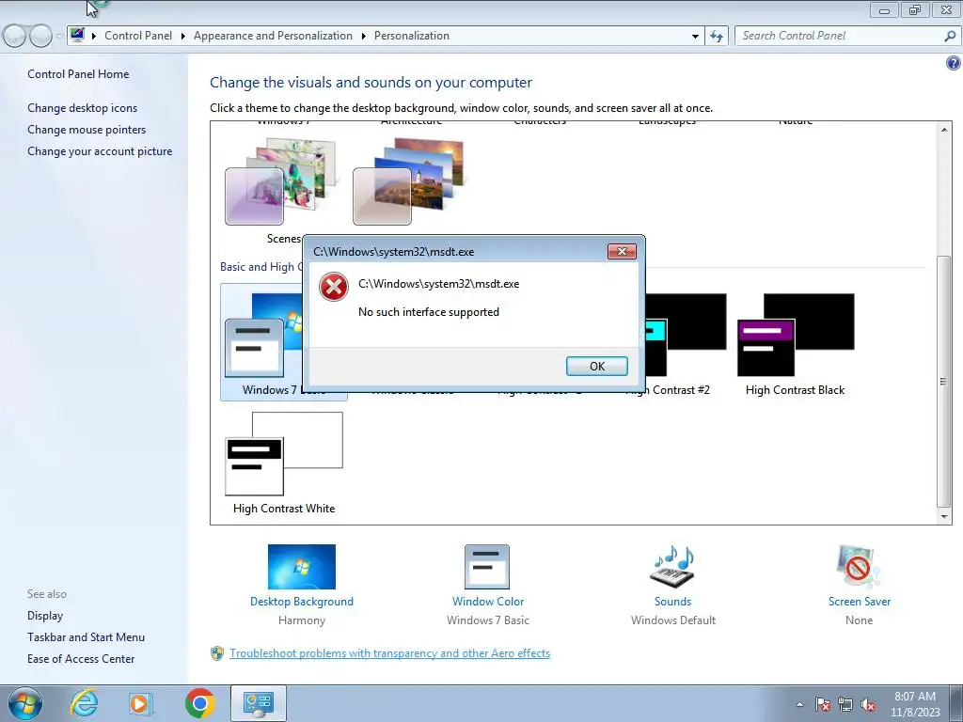Click Personalization breadcrumb item

click(412, 36)
